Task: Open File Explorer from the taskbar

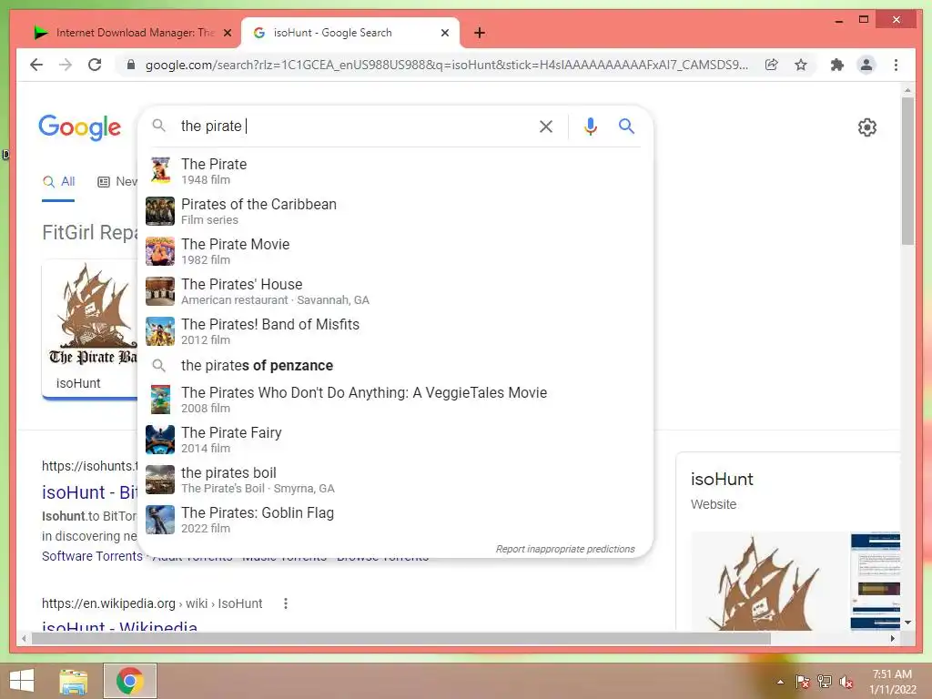Action: coord(74,681)
